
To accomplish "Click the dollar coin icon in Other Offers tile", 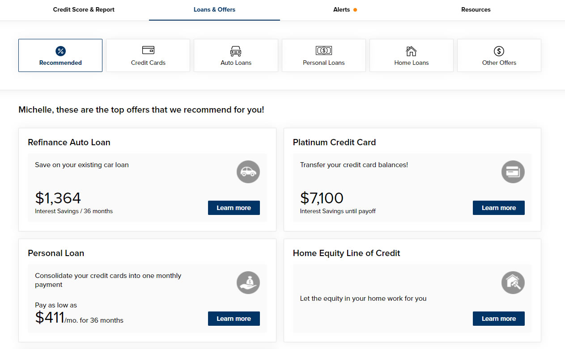I will coord(499,51).
